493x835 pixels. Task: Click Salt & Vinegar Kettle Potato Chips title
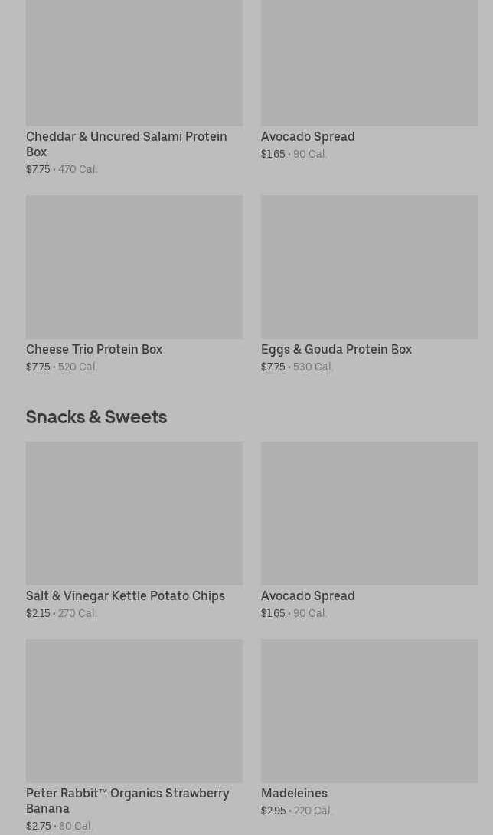click(x=126, y=595)
